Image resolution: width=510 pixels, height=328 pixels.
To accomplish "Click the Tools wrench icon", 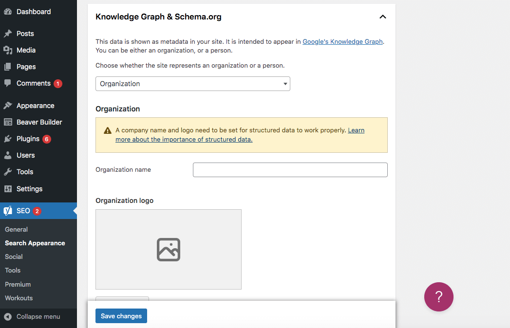I will (8, 172).
